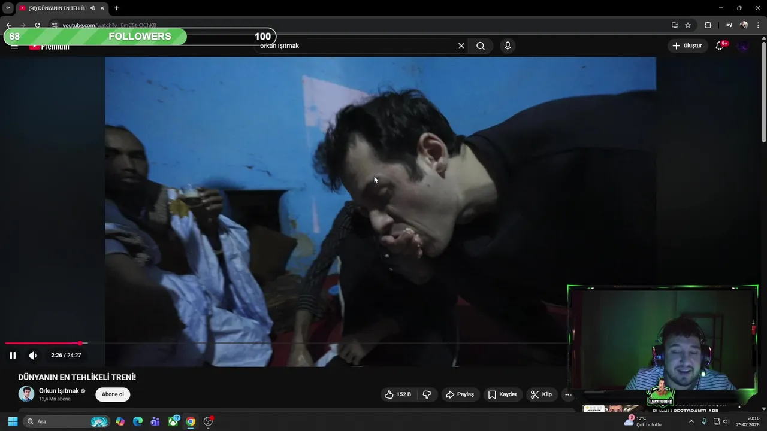Show hidden system tray icons chevron
Screen dimensions: 767x431
691,421
